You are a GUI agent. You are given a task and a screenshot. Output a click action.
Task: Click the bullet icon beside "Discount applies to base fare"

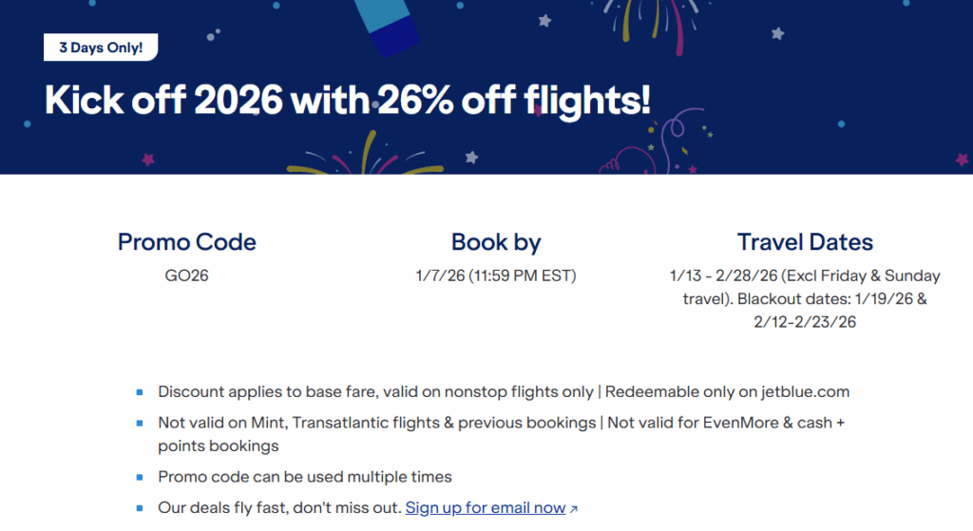(140, 391)
